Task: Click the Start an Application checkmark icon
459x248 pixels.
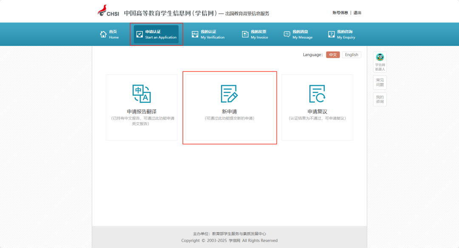Action: 140,34
